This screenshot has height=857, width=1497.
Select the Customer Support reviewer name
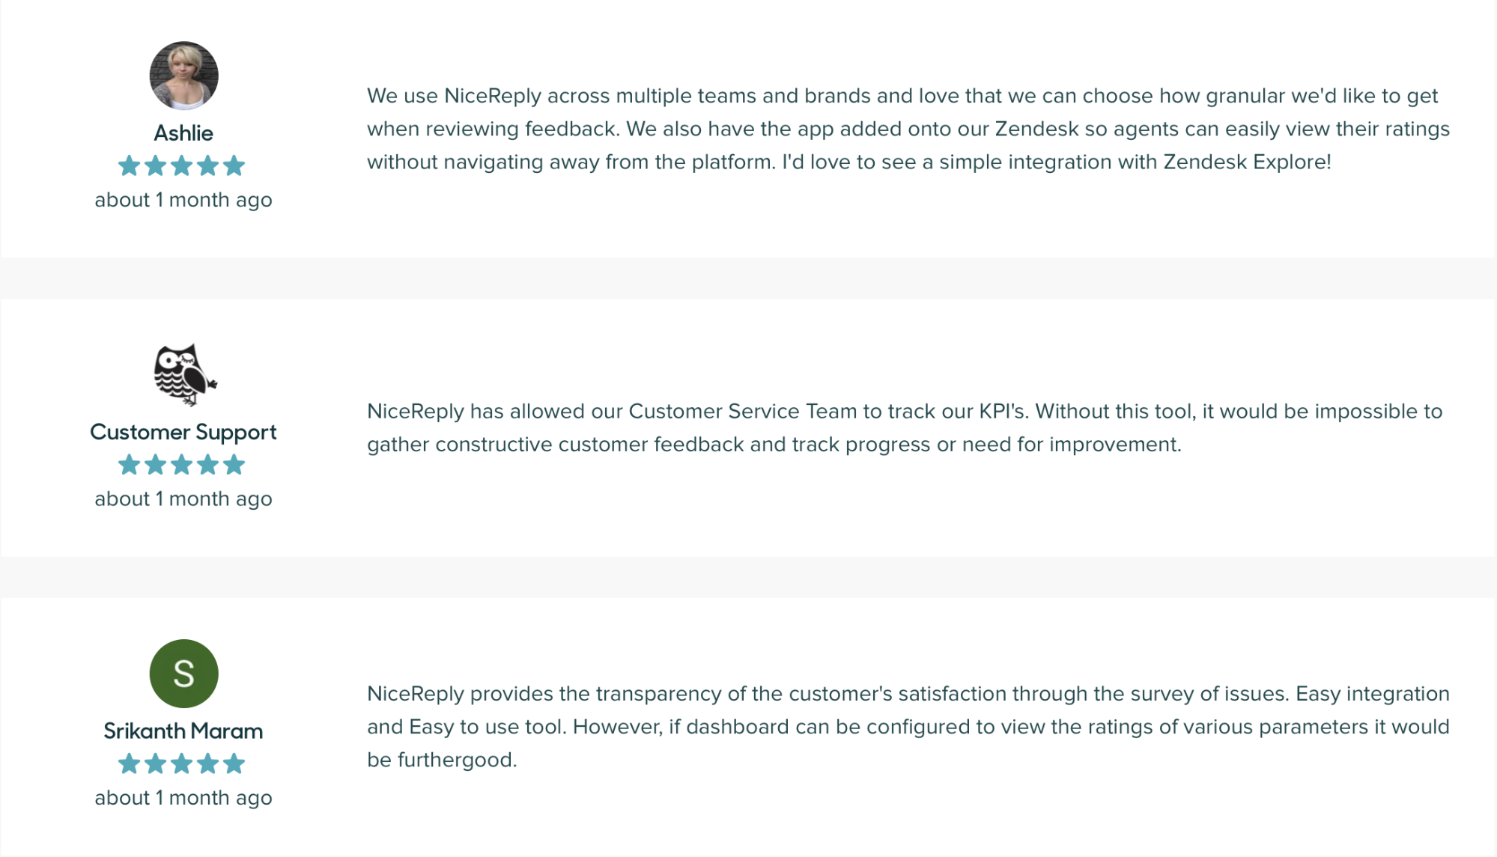click(x=183, y=432)
